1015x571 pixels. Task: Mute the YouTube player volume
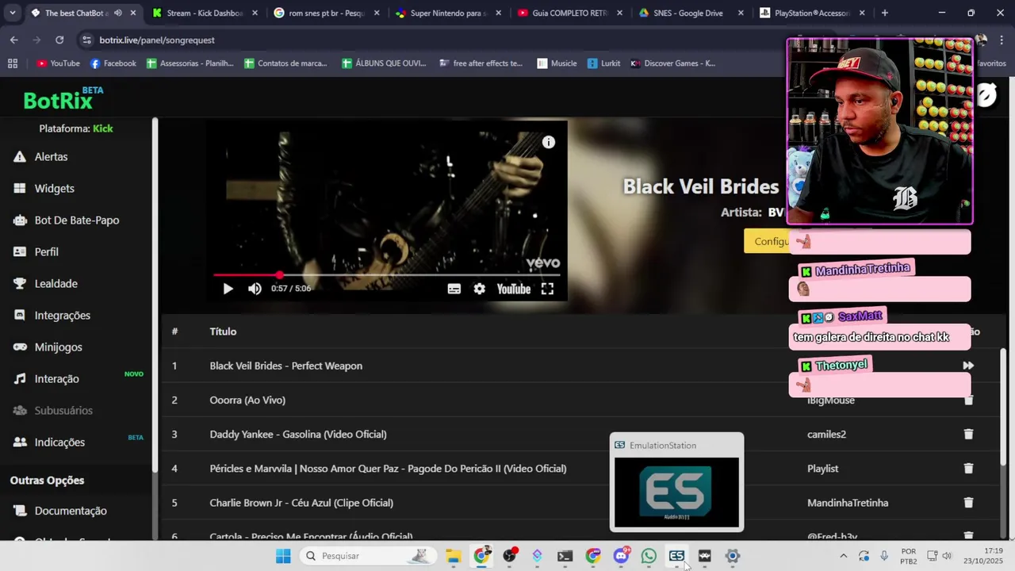(x=255, y=289)
